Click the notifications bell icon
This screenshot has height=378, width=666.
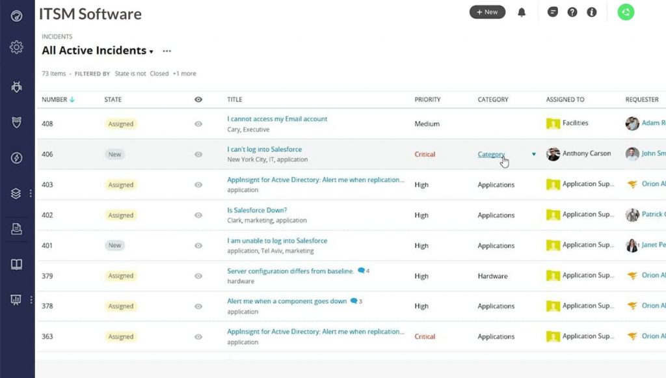[x=522, y=12]
